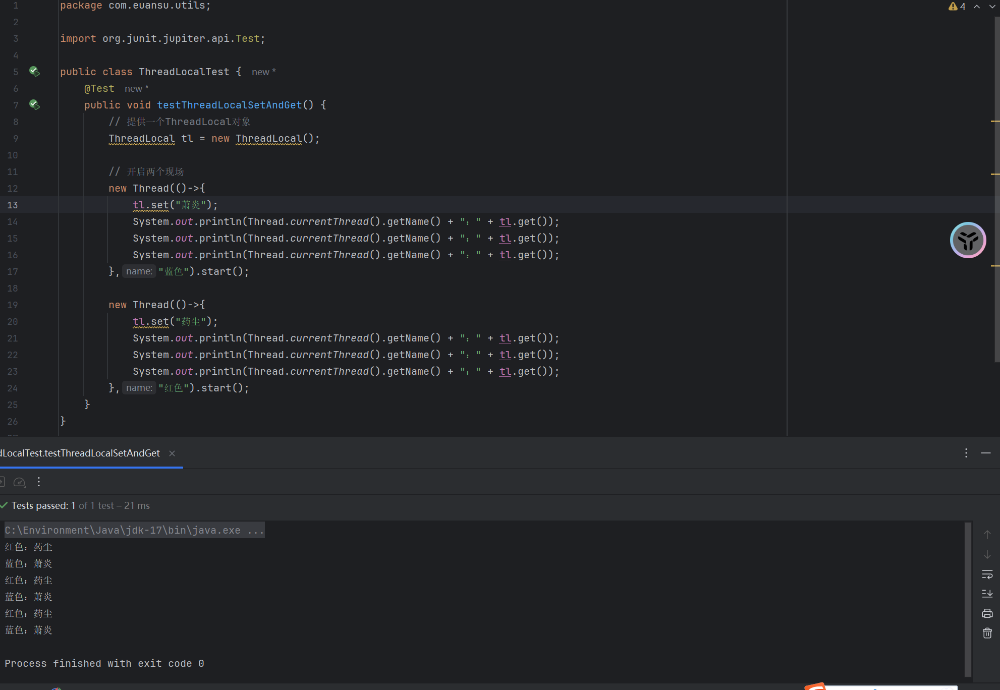Jump to next highlighted problem arrow
The height and width of the screenshot is (690, 1000).
(992, 7)
